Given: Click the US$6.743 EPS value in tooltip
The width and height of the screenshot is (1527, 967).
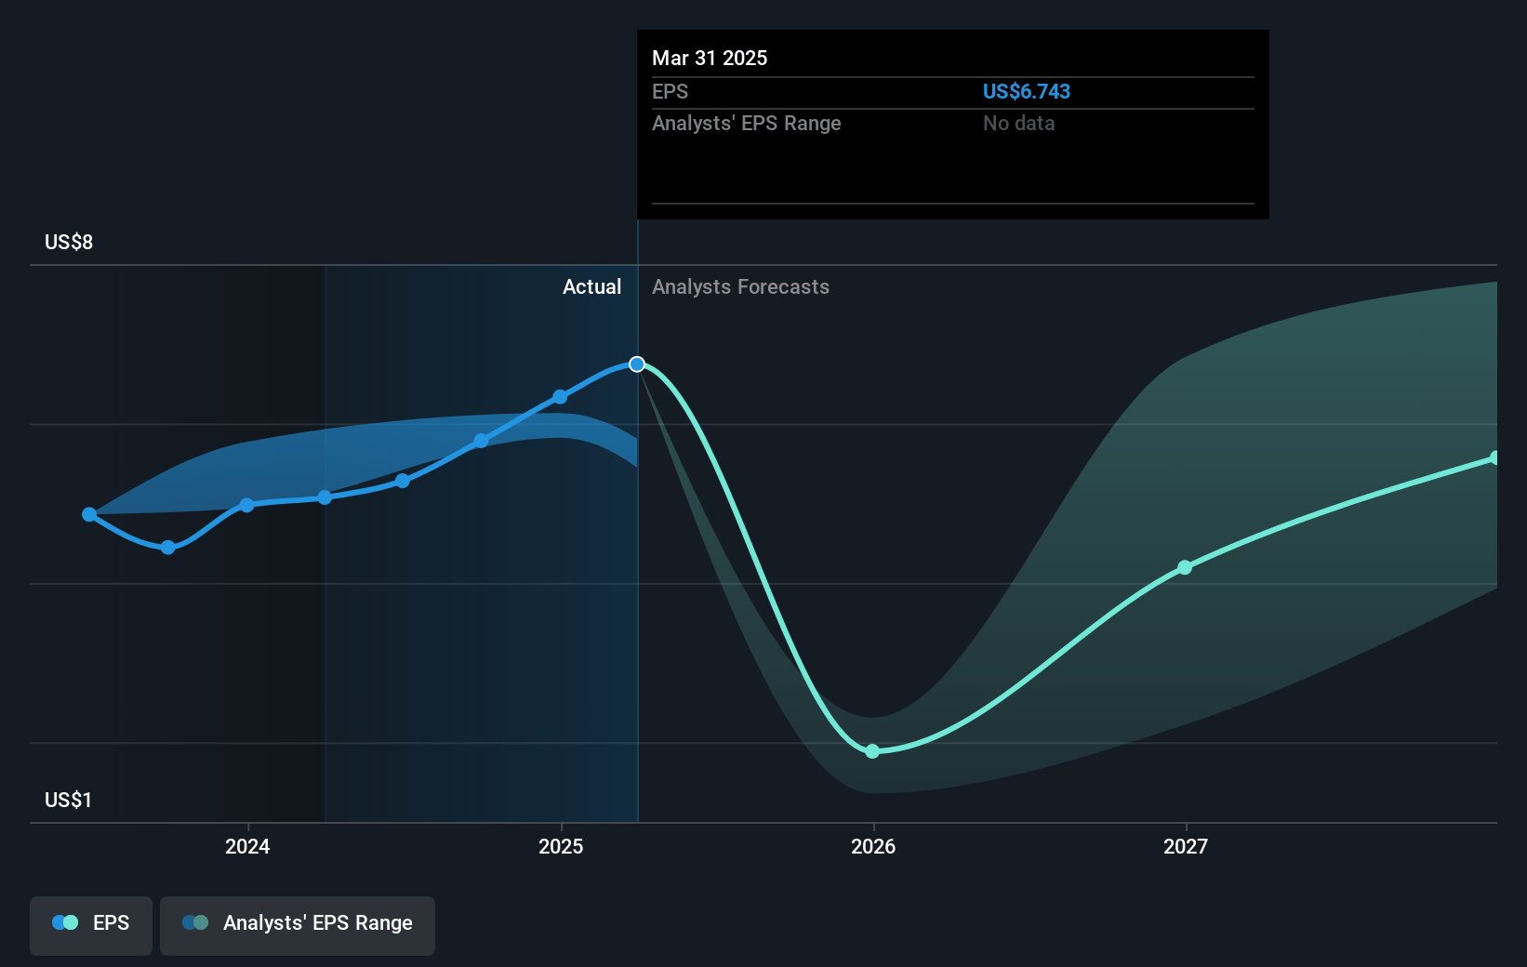Looking at the screenshot, I should (x=1027, y=92).
